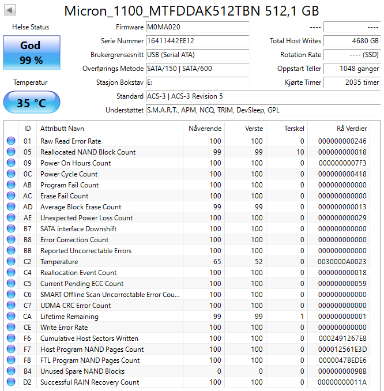Click the Firmware field showing M0MA020

point(197,27)
